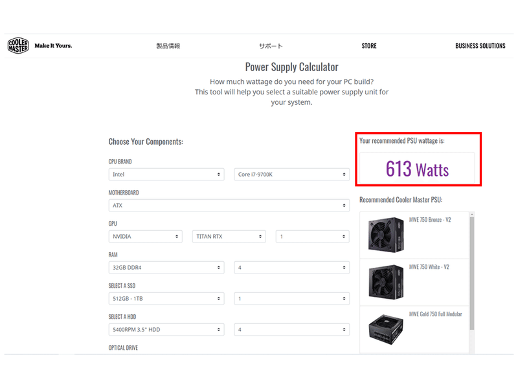Image resolution: width=518 pixels, height=388 pixels.
Task: Expand the ATX motherboard dropdown
Action: (x=229, y=205)
